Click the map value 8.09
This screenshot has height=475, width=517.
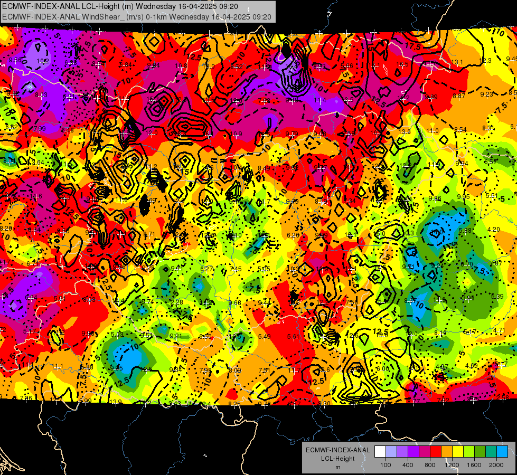235,370
